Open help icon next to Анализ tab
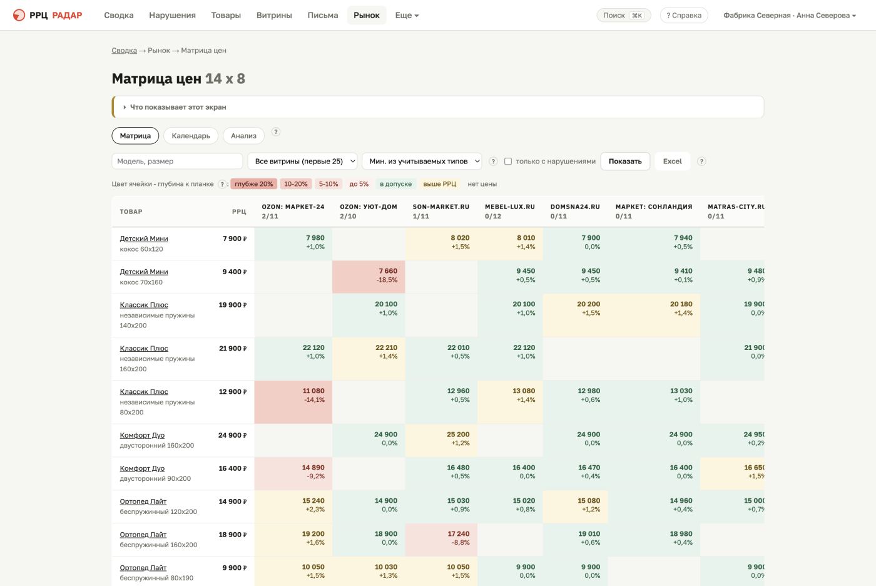876x586 pixels. 276,132
